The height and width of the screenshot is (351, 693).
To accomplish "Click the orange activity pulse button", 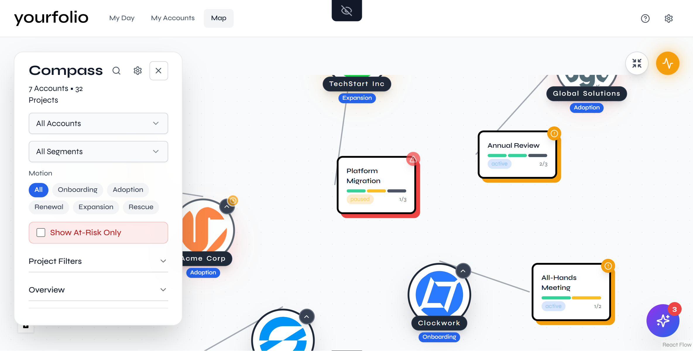I will pos(668,63).
